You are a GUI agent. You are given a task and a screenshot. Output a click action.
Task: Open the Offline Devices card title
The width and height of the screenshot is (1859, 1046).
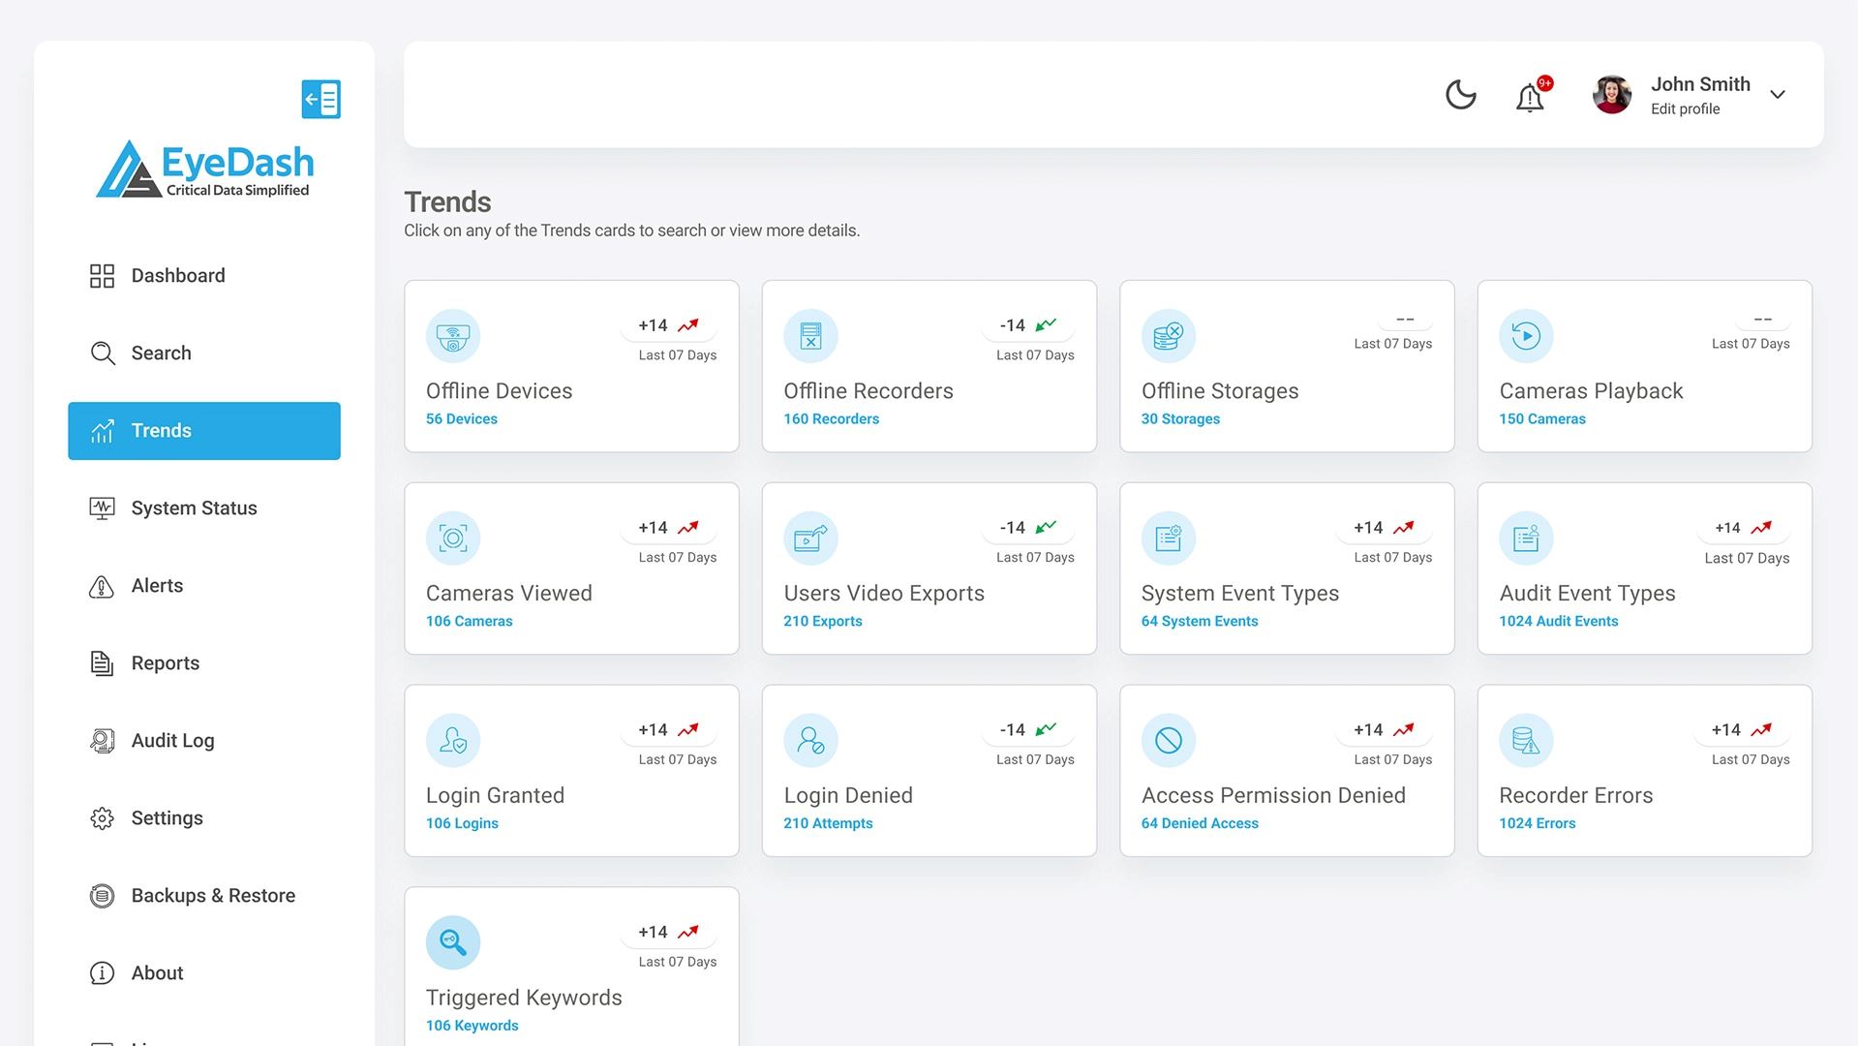click(499, 391)
